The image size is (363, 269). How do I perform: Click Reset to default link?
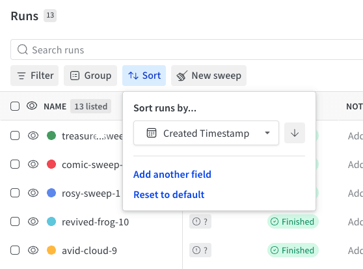coord(168,195)
